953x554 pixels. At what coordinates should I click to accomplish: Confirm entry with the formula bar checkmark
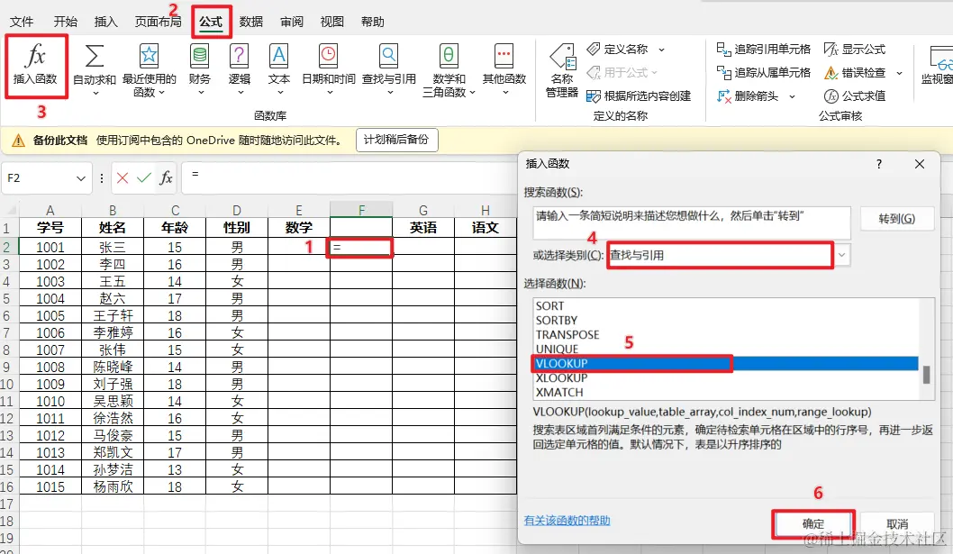click(144, 178)
